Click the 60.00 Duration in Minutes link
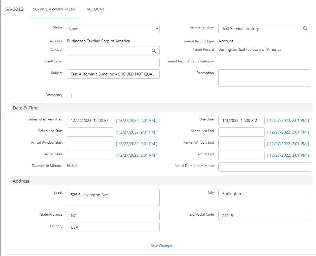The width and height of the screenshot is (316, 256). click(x=72, y=166)
